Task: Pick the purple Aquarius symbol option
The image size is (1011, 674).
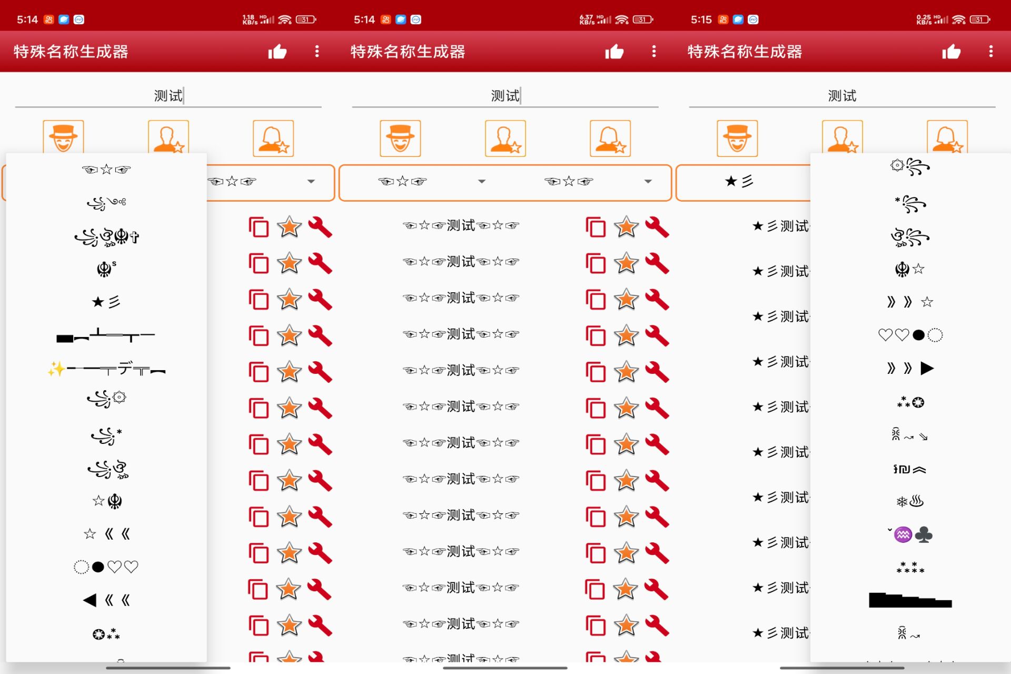Action: coord(902,533)
